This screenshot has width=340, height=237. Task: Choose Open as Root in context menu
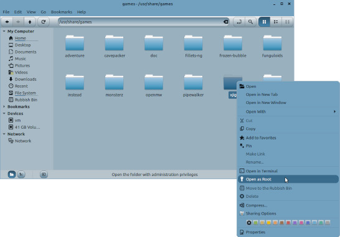point(288,179)
